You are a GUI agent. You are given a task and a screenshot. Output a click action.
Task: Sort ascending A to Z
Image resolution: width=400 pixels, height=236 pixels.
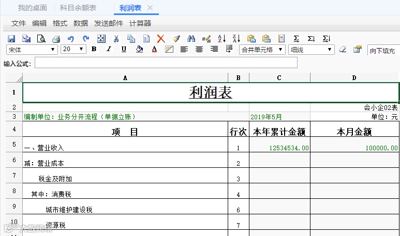click(x=221, y=39)
